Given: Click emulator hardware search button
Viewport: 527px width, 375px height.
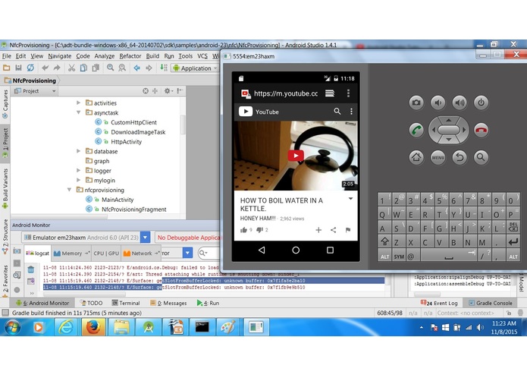Looking at the screenshot, I should [481, 157].
